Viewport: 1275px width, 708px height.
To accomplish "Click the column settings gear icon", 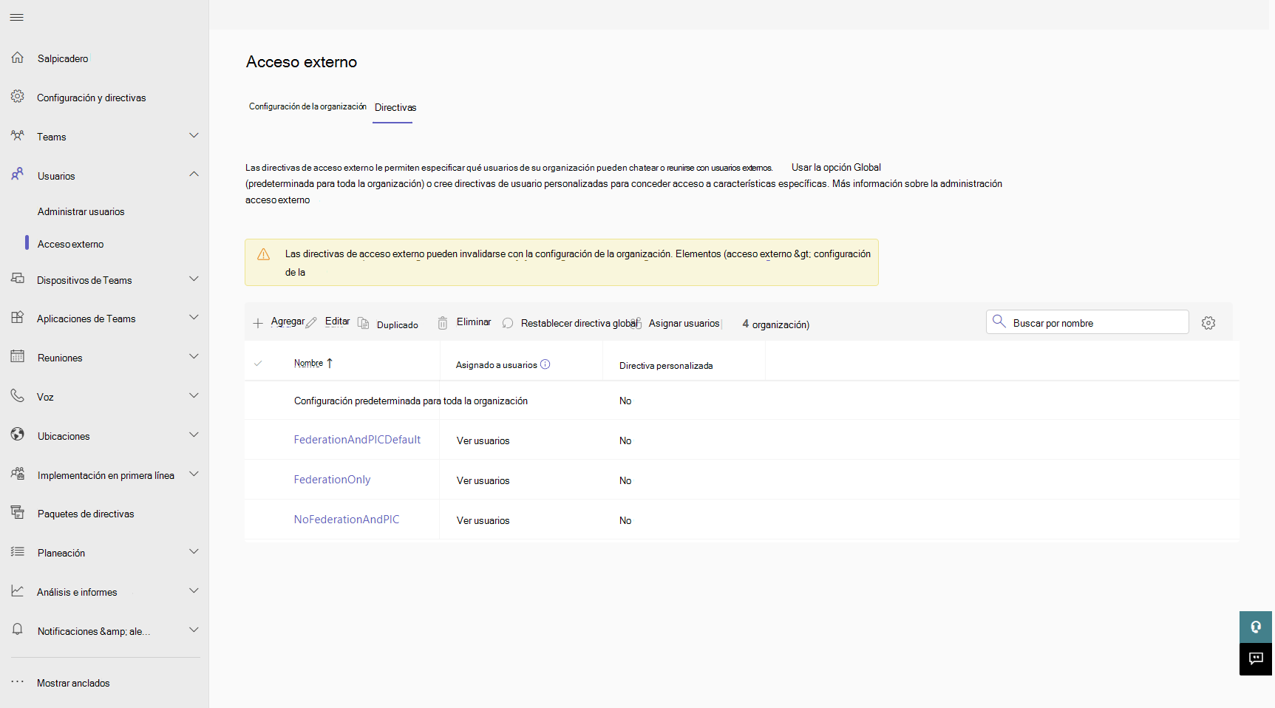I will coord(1208,323).
